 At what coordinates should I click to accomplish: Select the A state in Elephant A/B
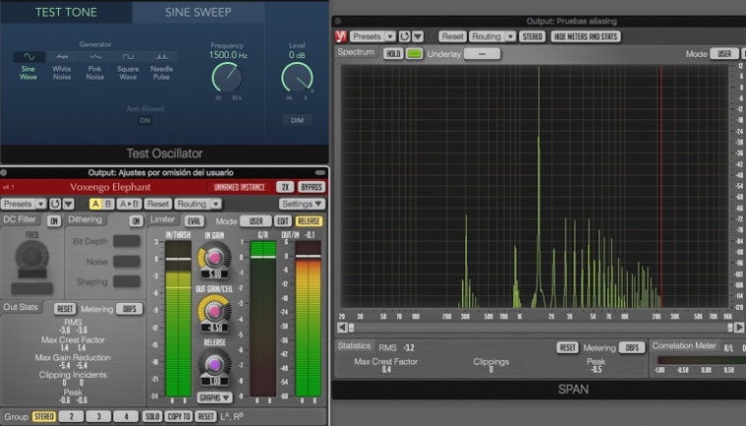tap(96, 204)
